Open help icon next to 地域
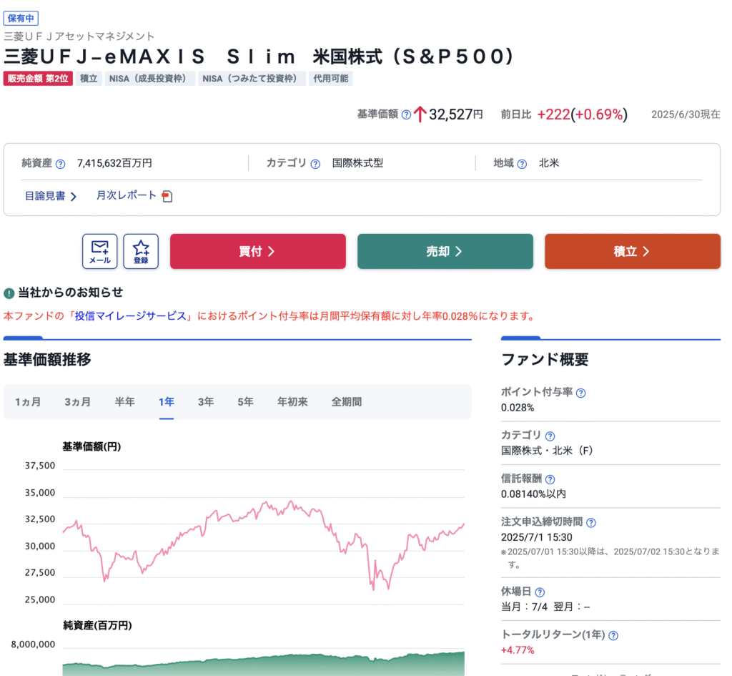This screenshot has width=732, height=676. pyautogui.click(x=522, y=164)
